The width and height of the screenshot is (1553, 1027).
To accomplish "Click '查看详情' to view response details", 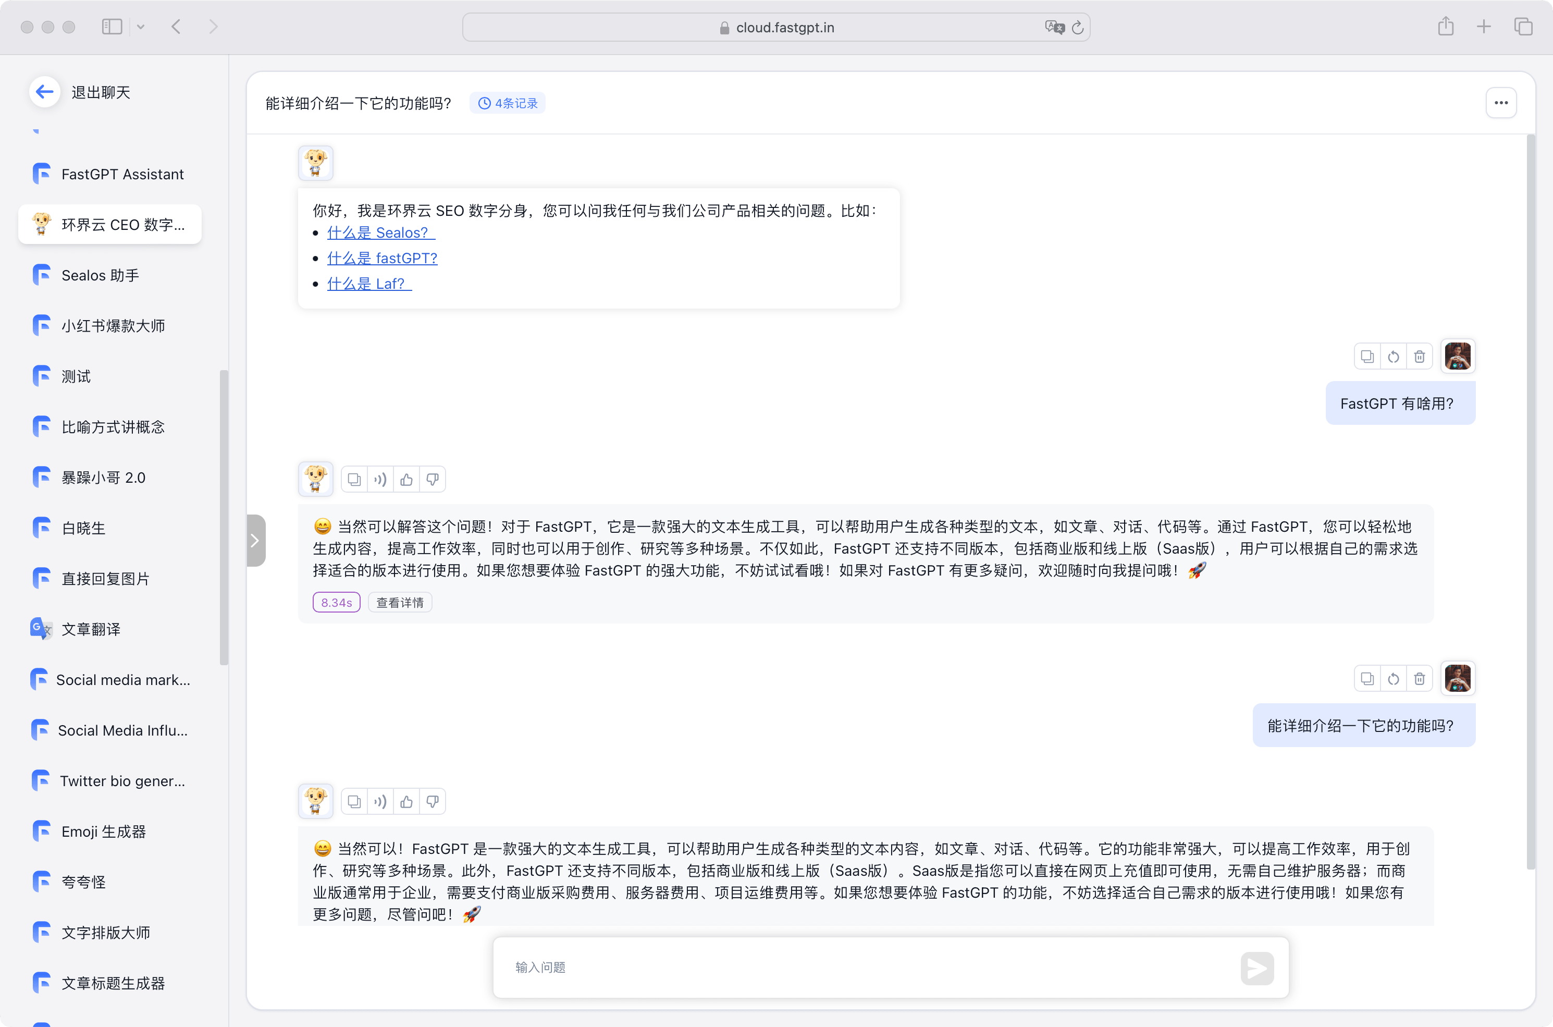I will click(x=399, y=603).
